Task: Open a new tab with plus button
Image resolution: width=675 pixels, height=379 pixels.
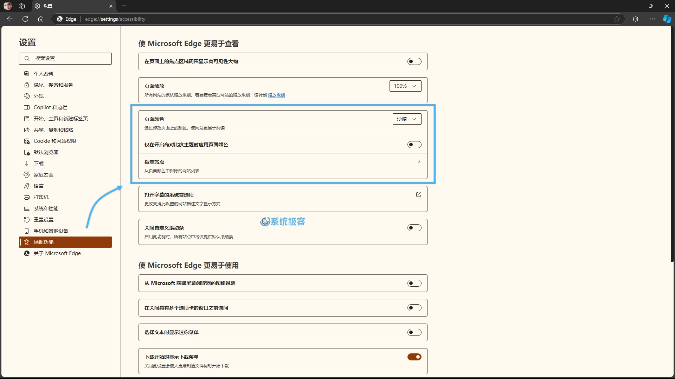Action: [124, 6]
